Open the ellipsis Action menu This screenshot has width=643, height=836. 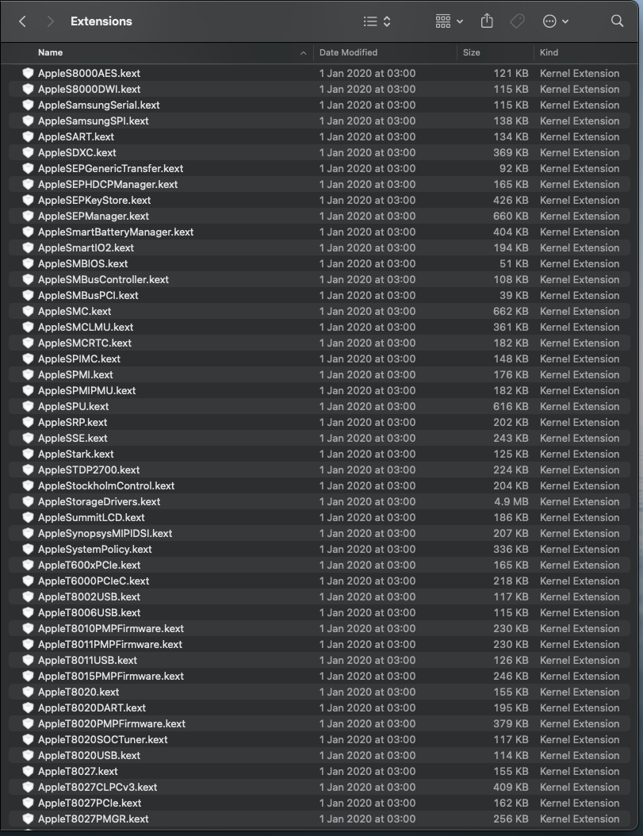(x=556, y=21)
